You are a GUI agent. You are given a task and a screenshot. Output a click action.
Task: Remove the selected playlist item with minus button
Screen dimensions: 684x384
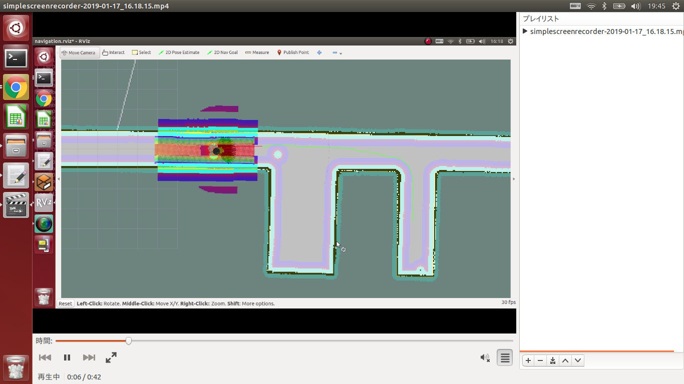540,360
